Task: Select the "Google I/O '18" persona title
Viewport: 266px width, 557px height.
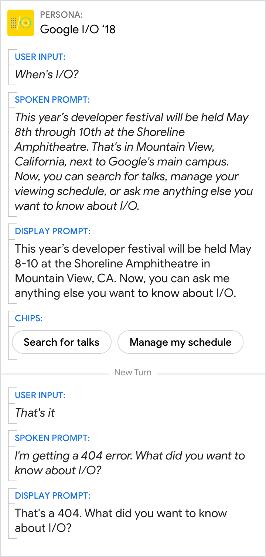Action: point(78,29)
